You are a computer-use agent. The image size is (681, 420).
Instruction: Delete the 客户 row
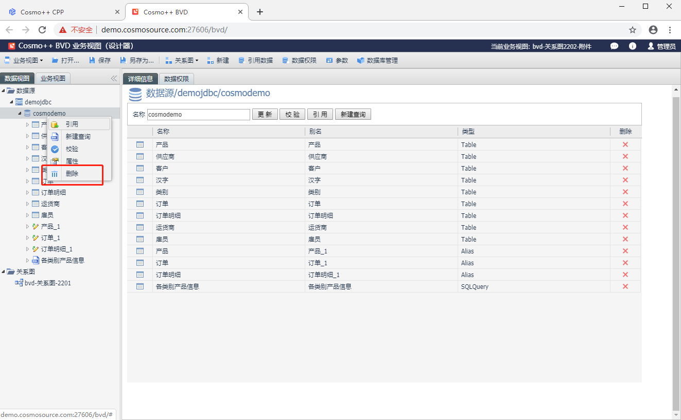pos(625,168)
